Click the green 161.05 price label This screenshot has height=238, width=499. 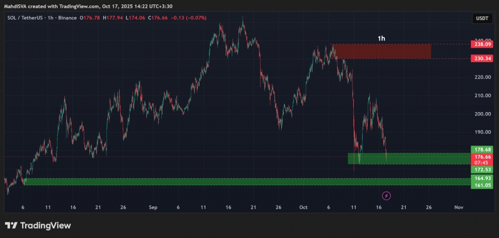click(x=480, y=185)
